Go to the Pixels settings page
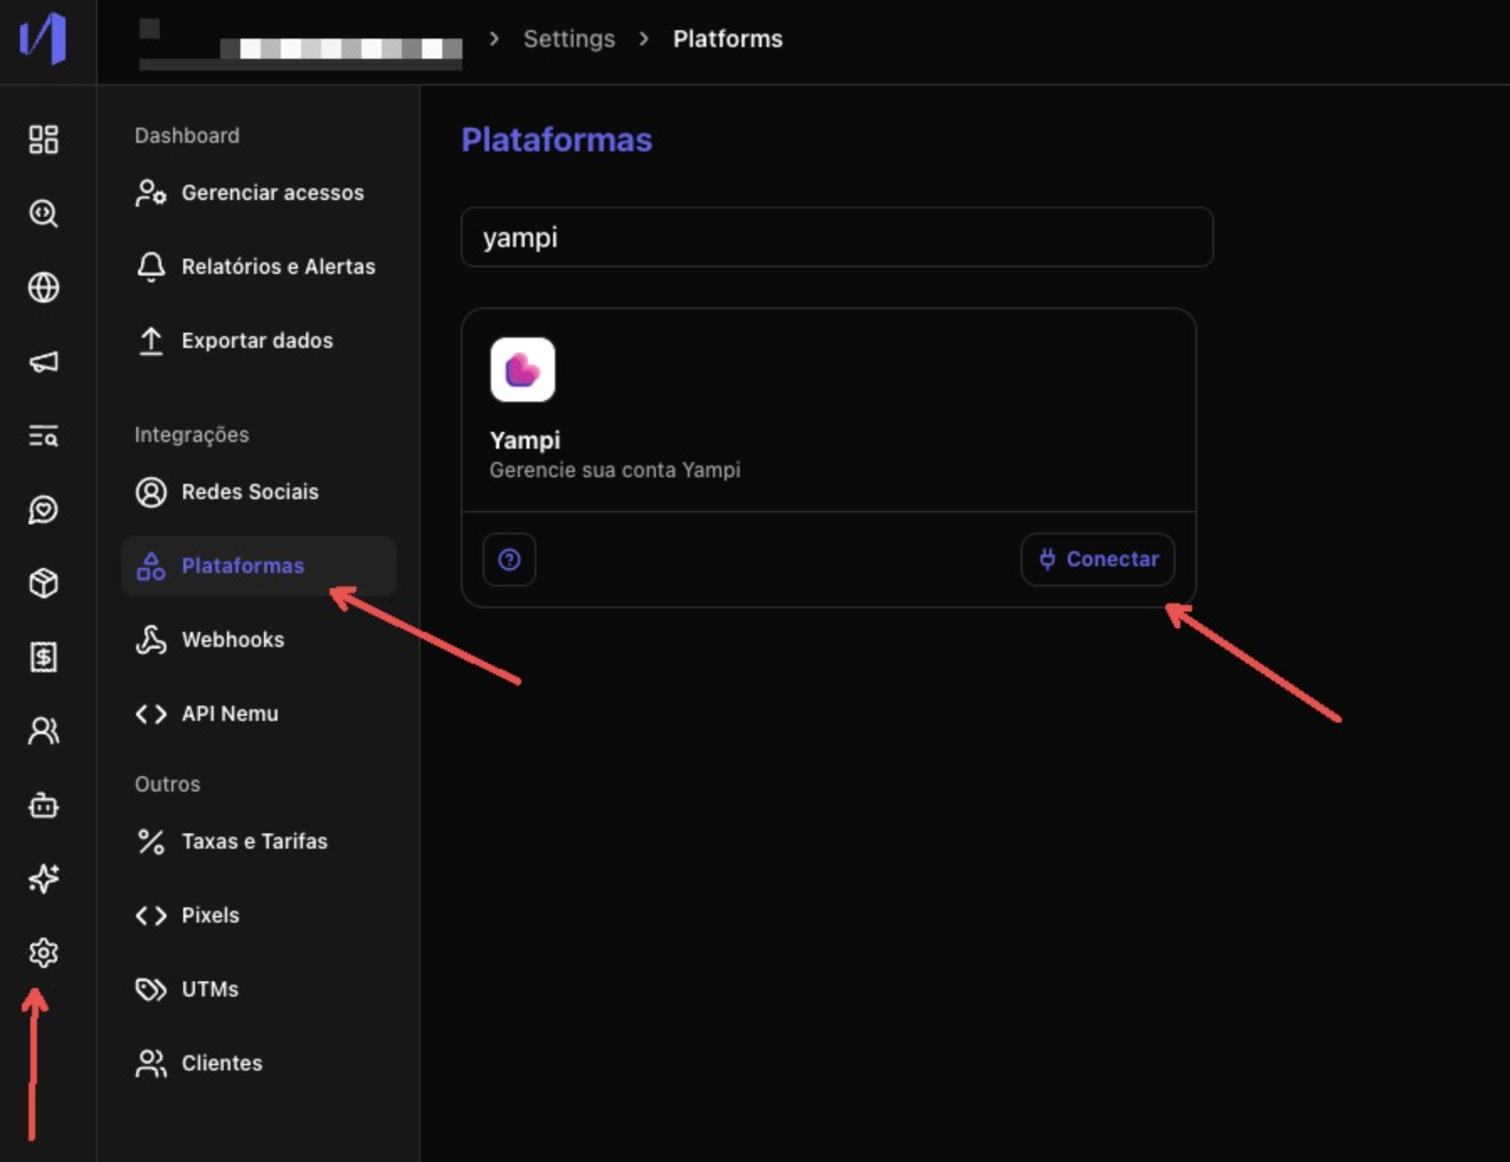Viewport: 1510px width, 1162px height. 259,916
